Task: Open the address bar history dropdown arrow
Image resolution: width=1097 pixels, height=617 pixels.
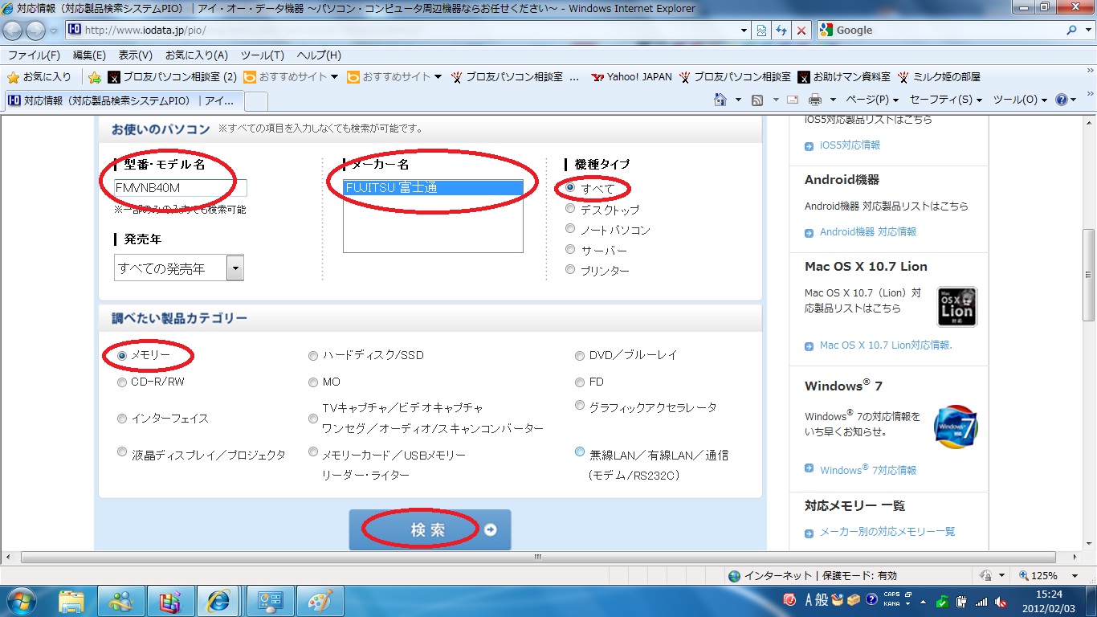Action: coord(744,31)
